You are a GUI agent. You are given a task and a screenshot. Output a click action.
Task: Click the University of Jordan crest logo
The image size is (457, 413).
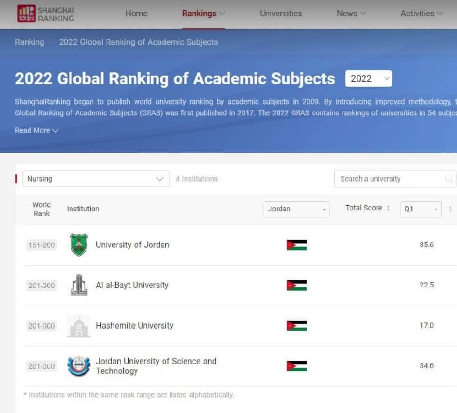point(79,245)
